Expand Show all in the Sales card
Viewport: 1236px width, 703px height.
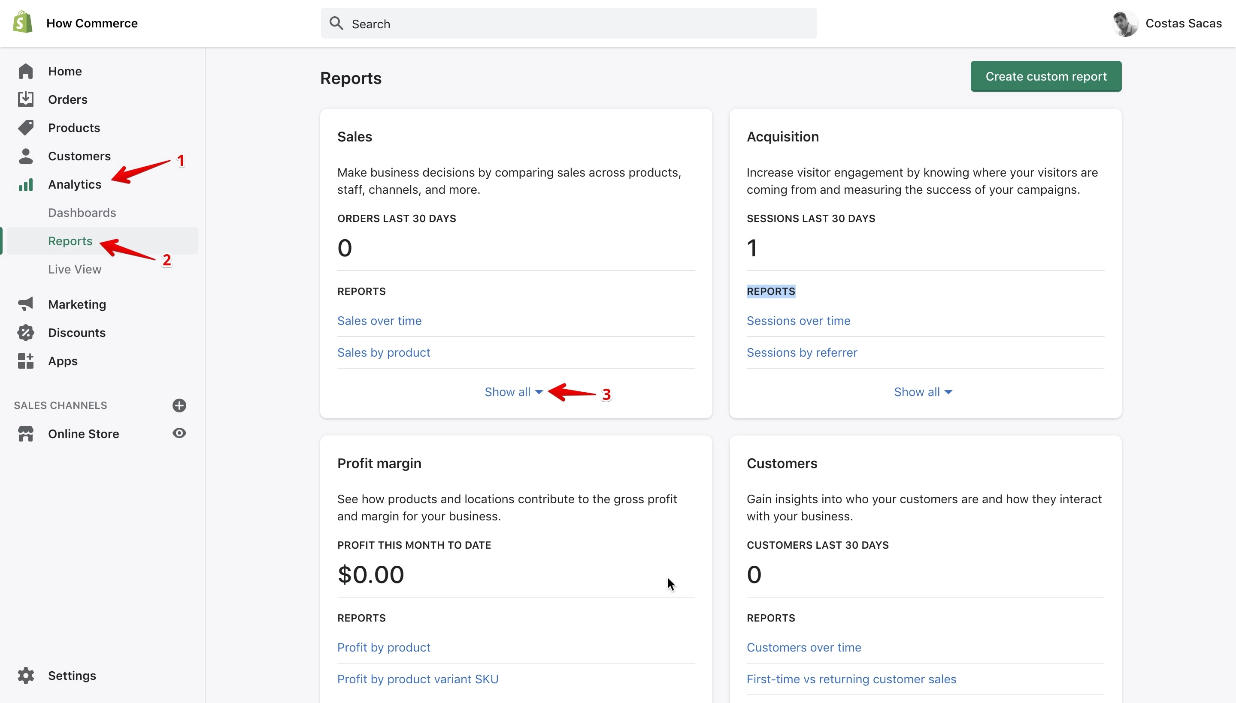513,391
